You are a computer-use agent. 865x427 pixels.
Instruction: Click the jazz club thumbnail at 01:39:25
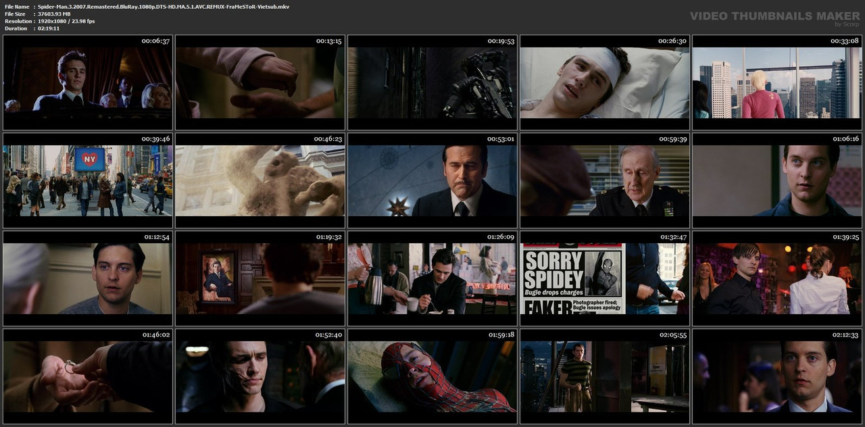(x=777, y=278)
